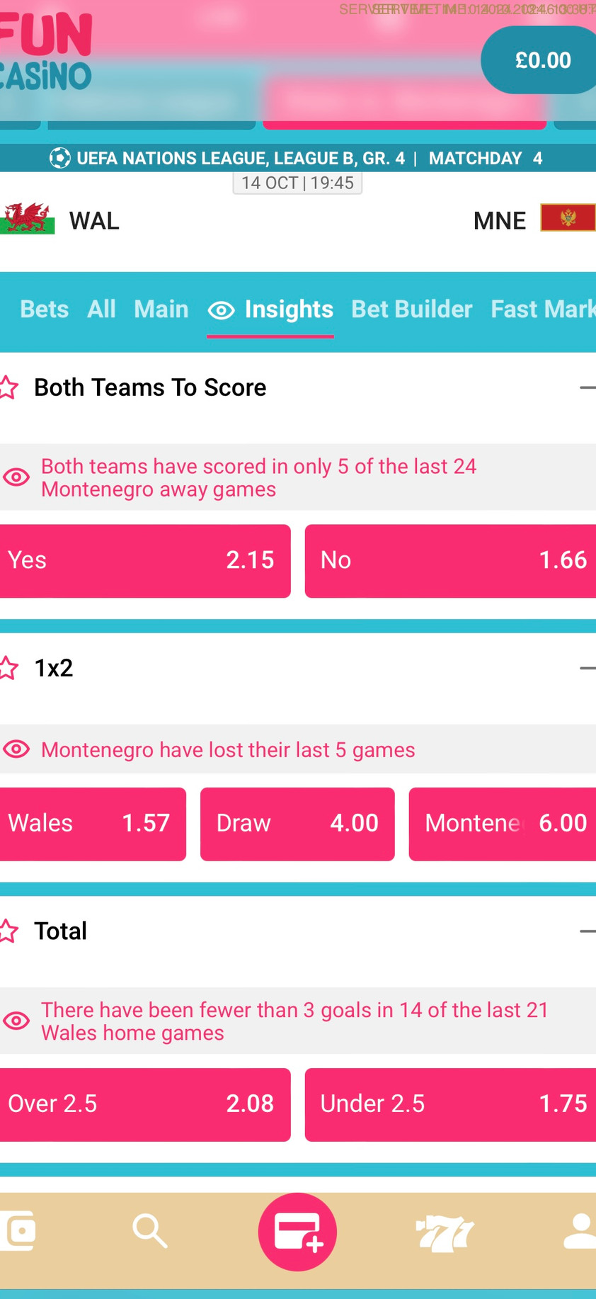Tap the Montenegro flag icon
This screenshot has height=1299, width=596.
tap(568, 218)
